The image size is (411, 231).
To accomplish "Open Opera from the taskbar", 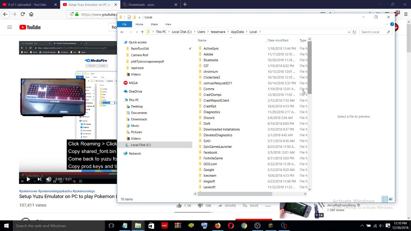I will [x=231, y=226].
